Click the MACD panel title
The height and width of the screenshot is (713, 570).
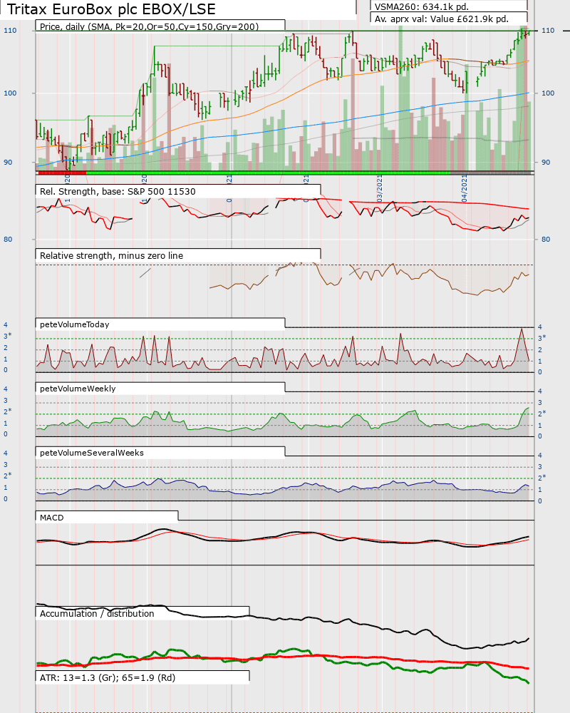coord(52,518)
